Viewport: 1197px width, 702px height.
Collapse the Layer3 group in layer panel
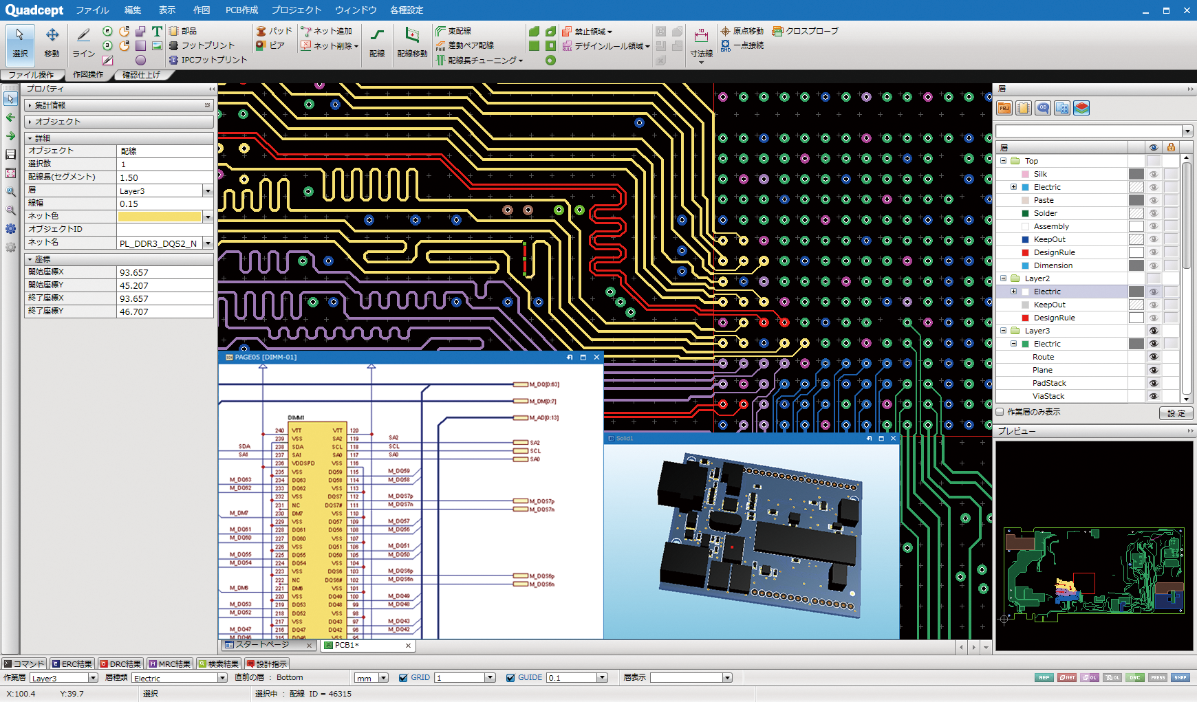(1003, 331)
